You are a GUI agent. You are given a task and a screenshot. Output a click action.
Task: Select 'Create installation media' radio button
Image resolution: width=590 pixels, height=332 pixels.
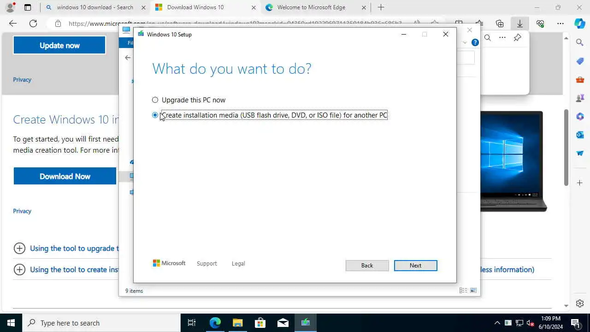pos(155,115)
